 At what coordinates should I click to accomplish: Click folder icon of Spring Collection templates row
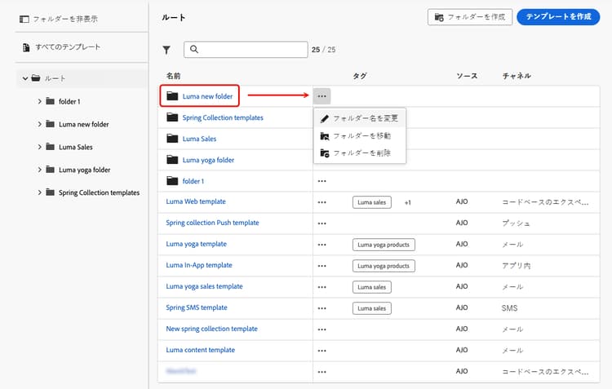(x=172, y=117)
